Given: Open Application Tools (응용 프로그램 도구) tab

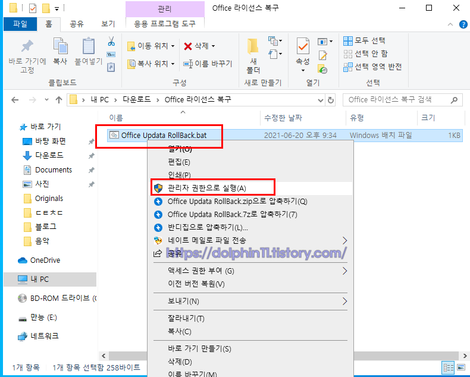Looking at the screenshot, I should click(x=165, y=24).
